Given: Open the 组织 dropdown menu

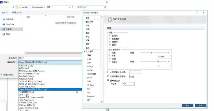Looking at the screenshot, I should pyautogui.click(x=5, y=12).
